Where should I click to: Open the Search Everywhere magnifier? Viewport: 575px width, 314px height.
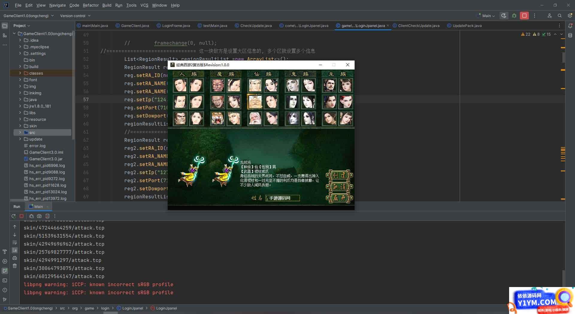point(559,16)
